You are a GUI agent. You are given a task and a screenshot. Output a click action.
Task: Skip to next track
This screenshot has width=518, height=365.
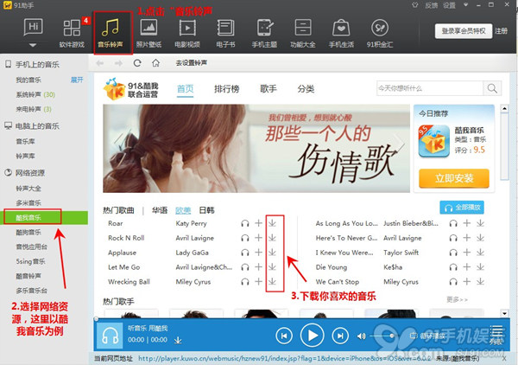click(x=340, y=336)
